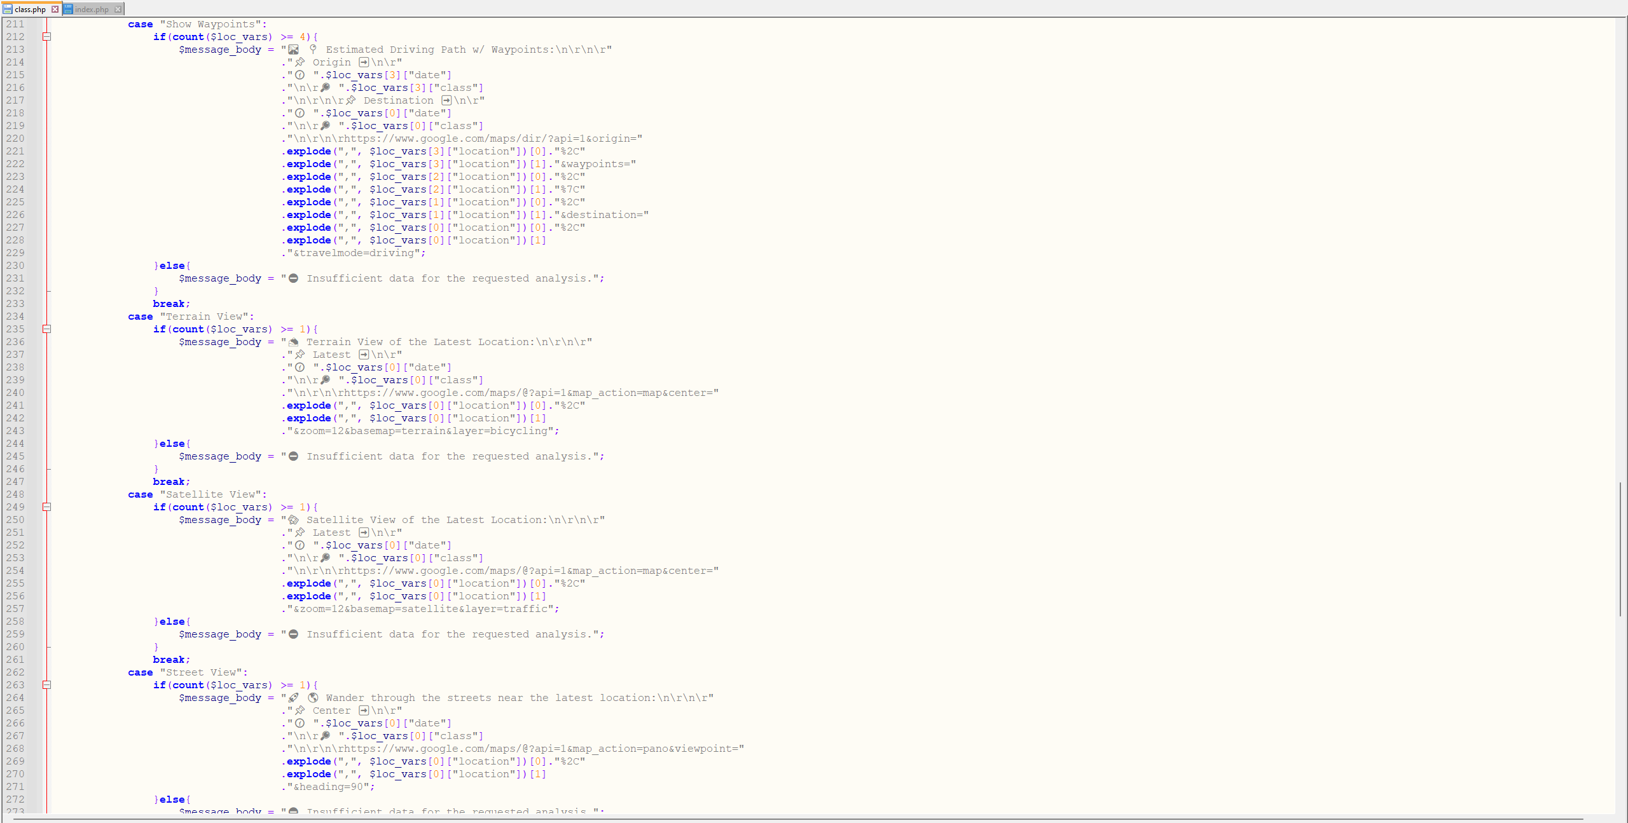Collapse the Terrain View fold at line 235
This screenshot has width=1628, height=823.
tap(46, 329)
